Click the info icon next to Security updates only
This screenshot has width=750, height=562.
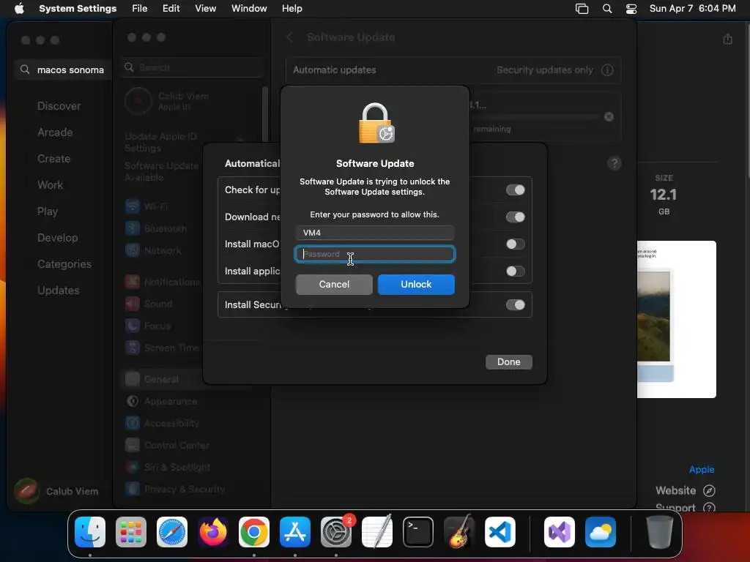(607, 70)
